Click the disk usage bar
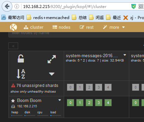 [30, 116]
